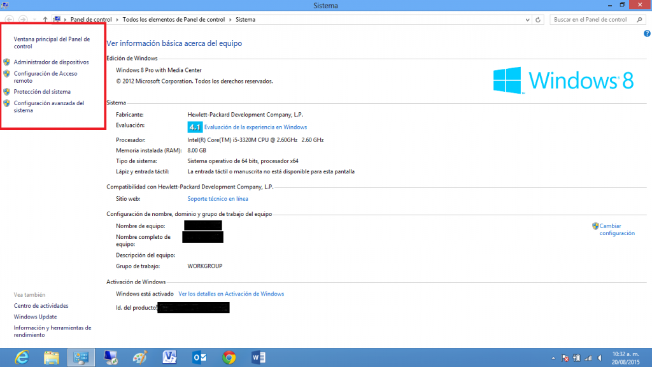Open Outlook from the taskbar
The width and height of the screenshot is (652, 367).
tap(199, 357)
